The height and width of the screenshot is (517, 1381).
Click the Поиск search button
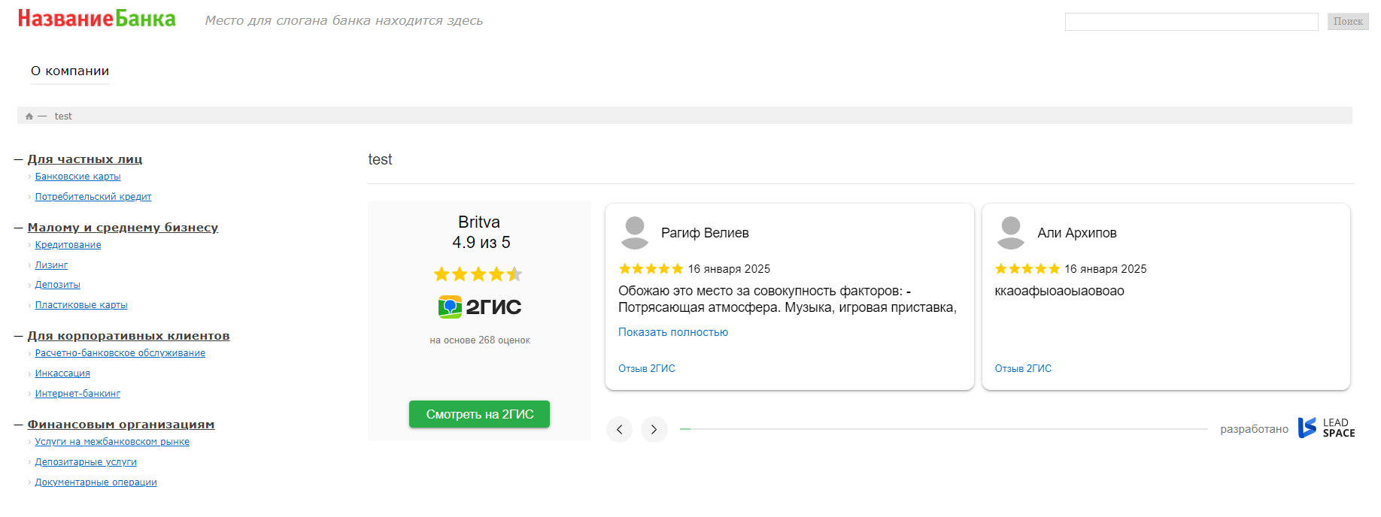click(1347, 21)
